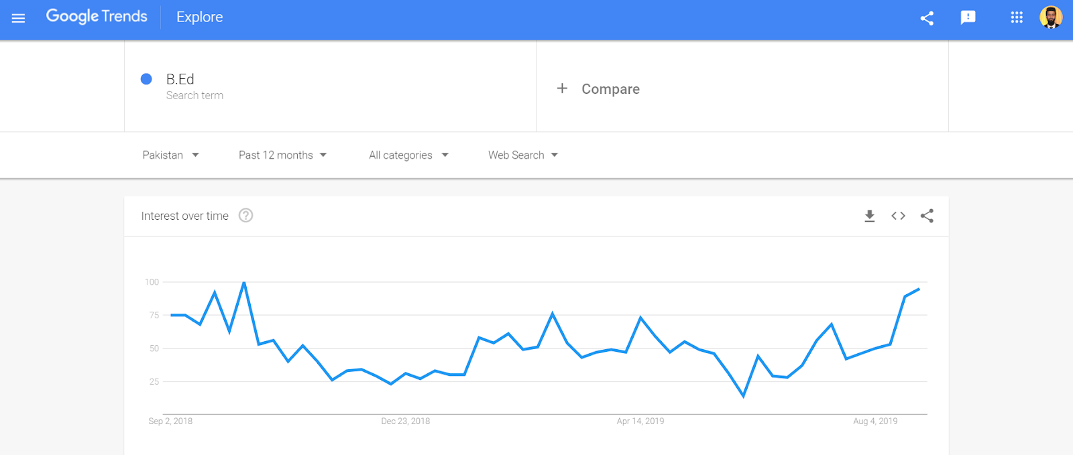Open the hamburger main menu
This screenshot has height=455, width=1073.
click(18, 18)
